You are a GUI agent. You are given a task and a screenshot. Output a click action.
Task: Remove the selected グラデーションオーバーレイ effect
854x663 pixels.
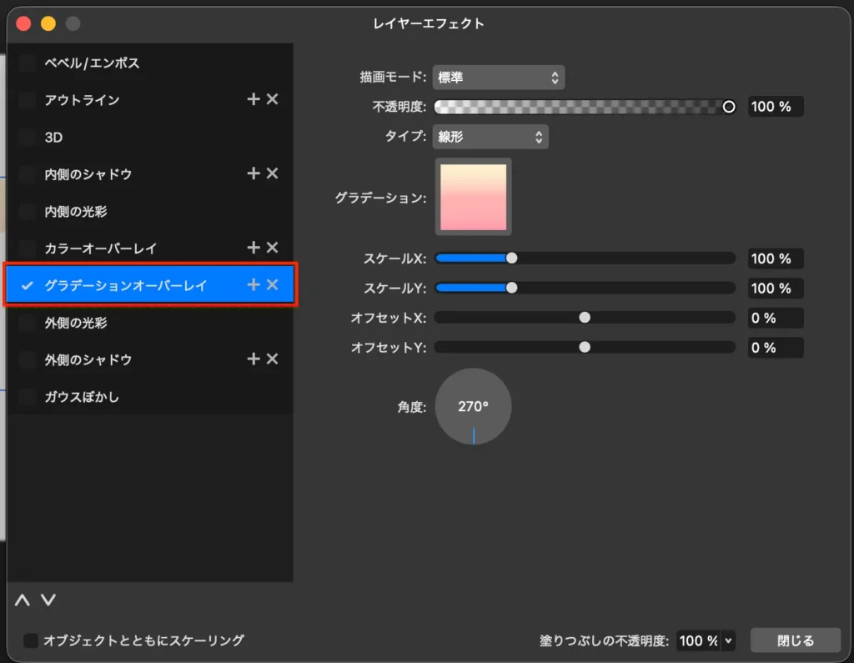click(x=272, y=284)
